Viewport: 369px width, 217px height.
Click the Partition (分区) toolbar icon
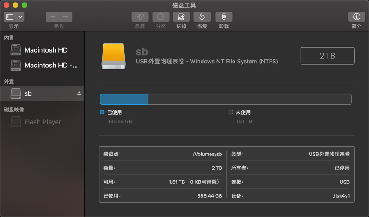pos(161,17)
